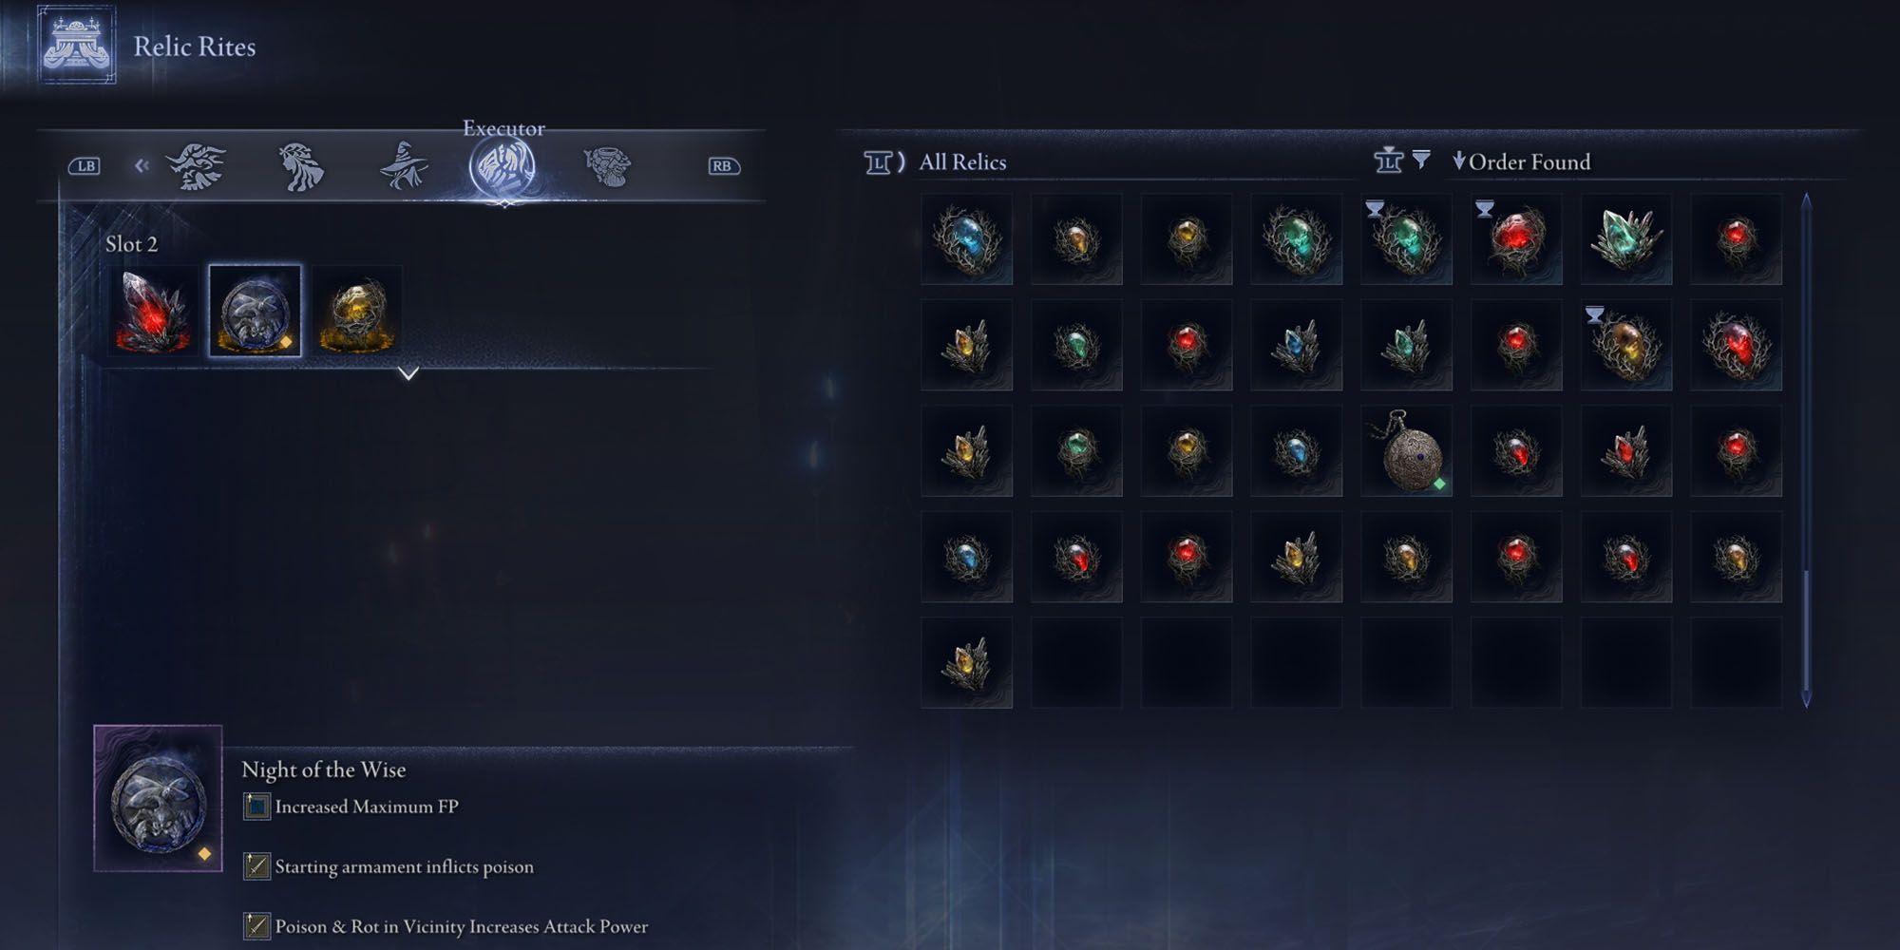Viewport: 1900px width, 950px height.
Task: Click the RB shoulder button
Action: (723, 166)
